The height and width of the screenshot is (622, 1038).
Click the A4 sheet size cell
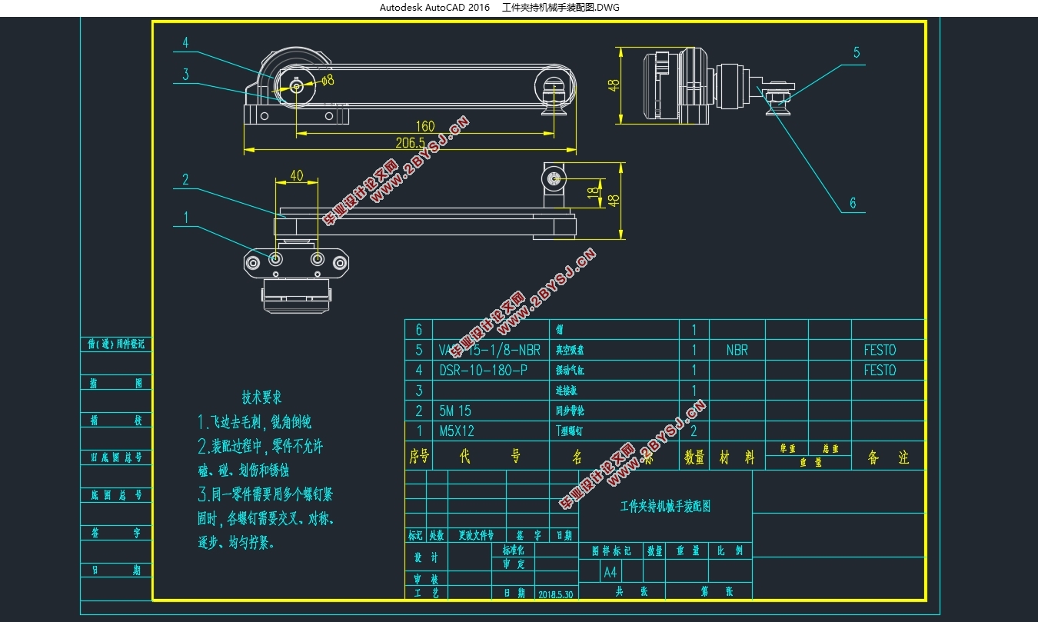point(610,572)
